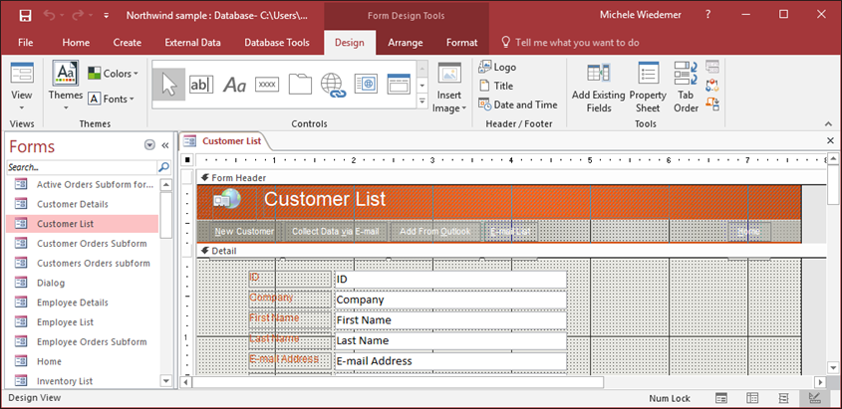Switch to the Home ribbon tab
This screenshot has width=842, height=409.
76,43
